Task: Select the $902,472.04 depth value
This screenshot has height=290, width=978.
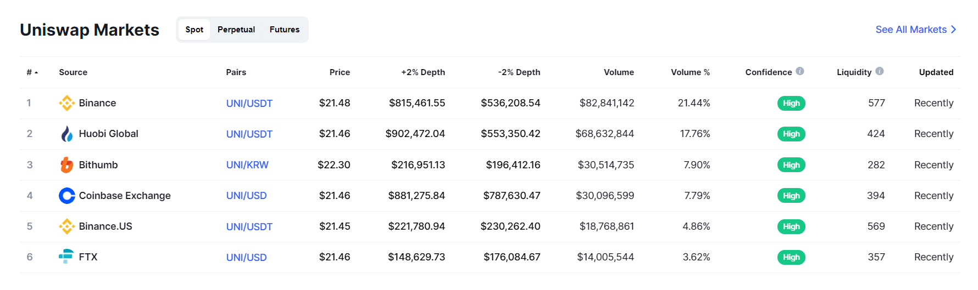Action: tap(415, 134)
